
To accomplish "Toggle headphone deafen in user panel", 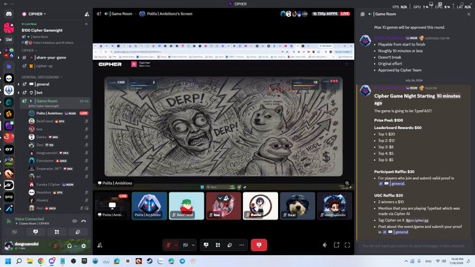I will 69,246.
